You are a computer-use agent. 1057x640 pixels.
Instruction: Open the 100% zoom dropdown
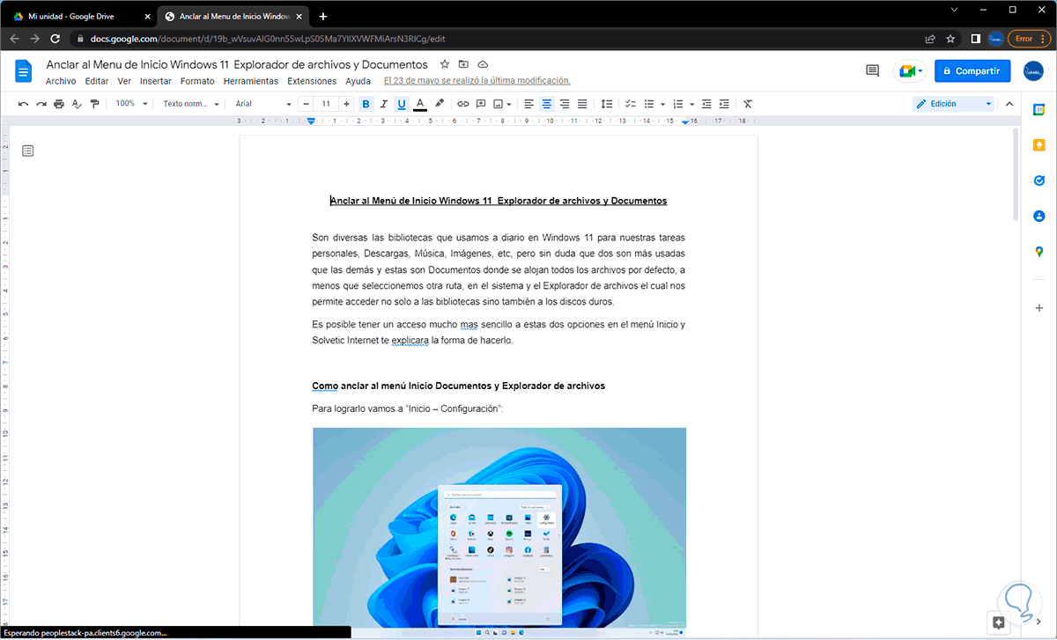[130, 104]
